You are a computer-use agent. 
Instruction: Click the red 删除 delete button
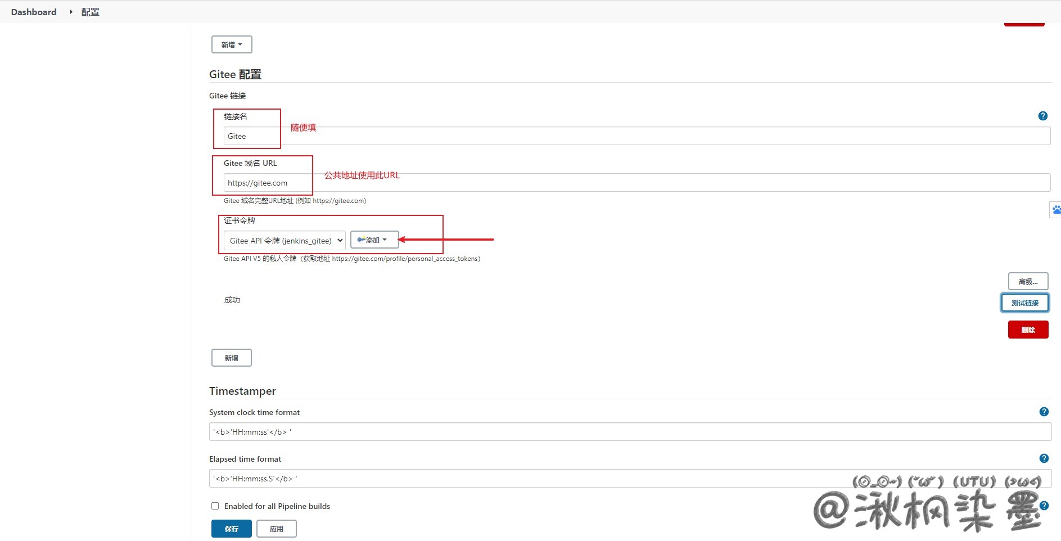pyautogui.click(x=1028, y=330)
